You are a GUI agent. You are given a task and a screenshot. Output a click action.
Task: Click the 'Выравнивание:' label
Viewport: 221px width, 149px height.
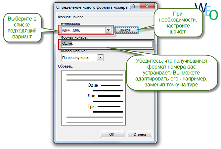pos(73,51)
